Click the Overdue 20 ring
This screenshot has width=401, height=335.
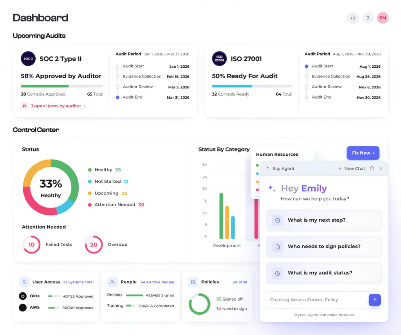[x=94, y=245]
